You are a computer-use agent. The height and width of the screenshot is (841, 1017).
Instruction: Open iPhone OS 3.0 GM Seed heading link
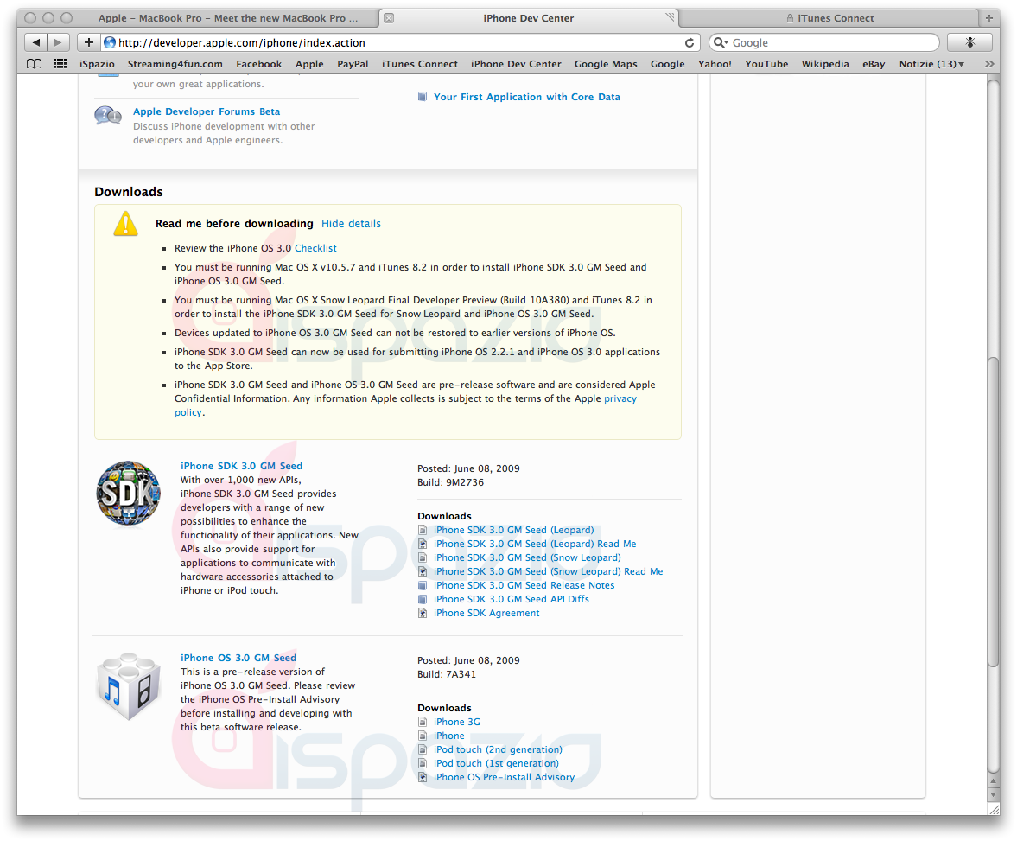point(238,658)
